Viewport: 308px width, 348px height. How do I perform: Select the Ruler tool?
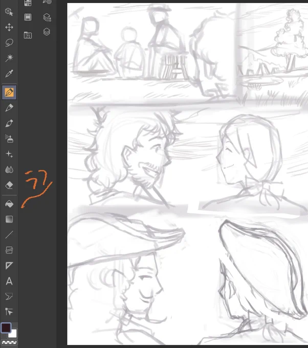coord(9,266)
